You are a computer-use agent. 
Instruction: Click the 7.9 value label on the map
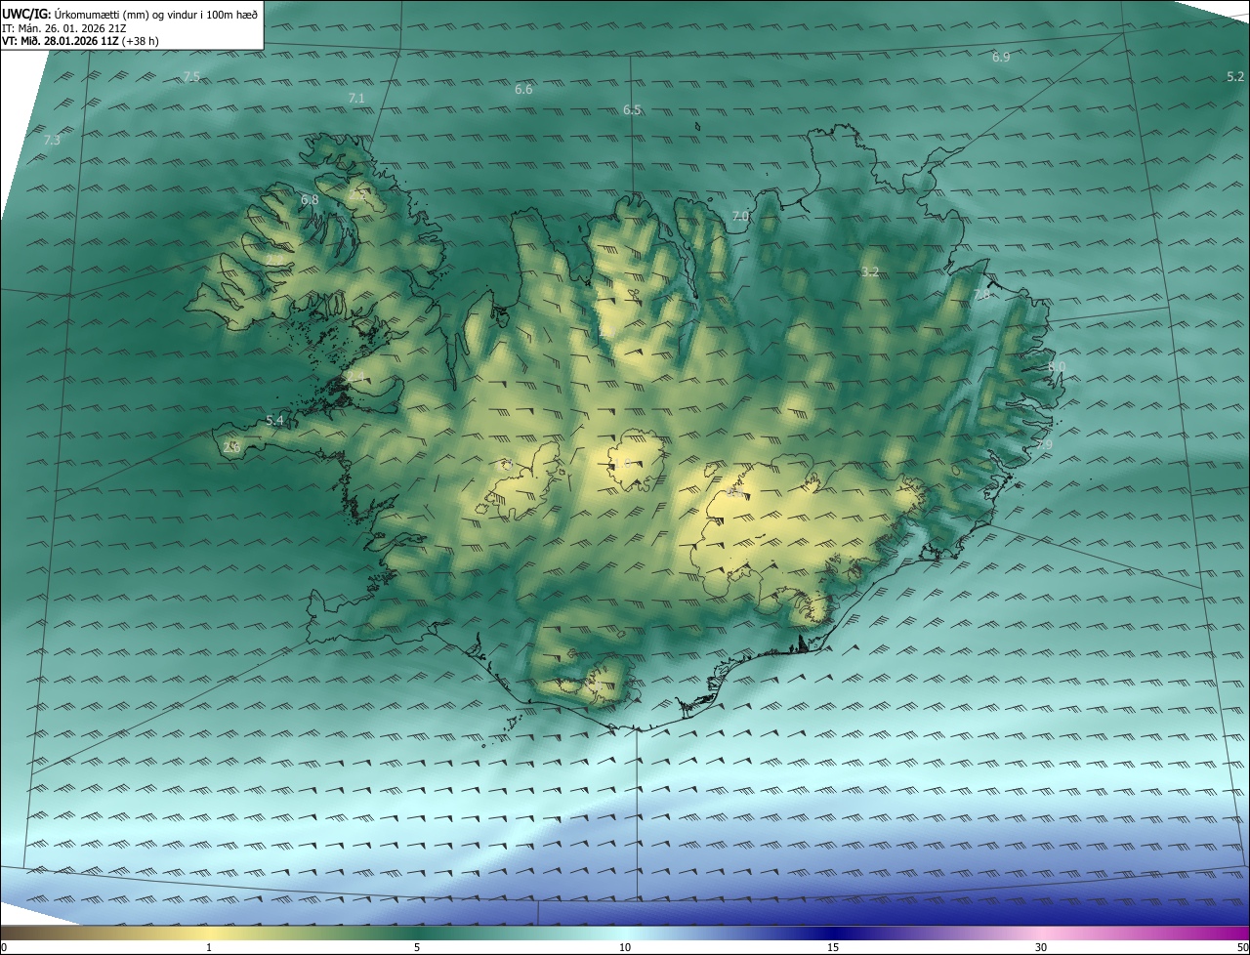point(1044,444)
